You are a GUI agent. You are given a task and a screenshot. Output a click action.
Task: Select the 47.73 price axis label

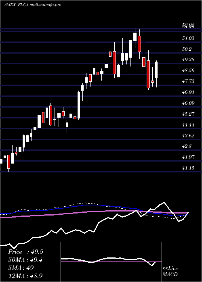[188, 81]
